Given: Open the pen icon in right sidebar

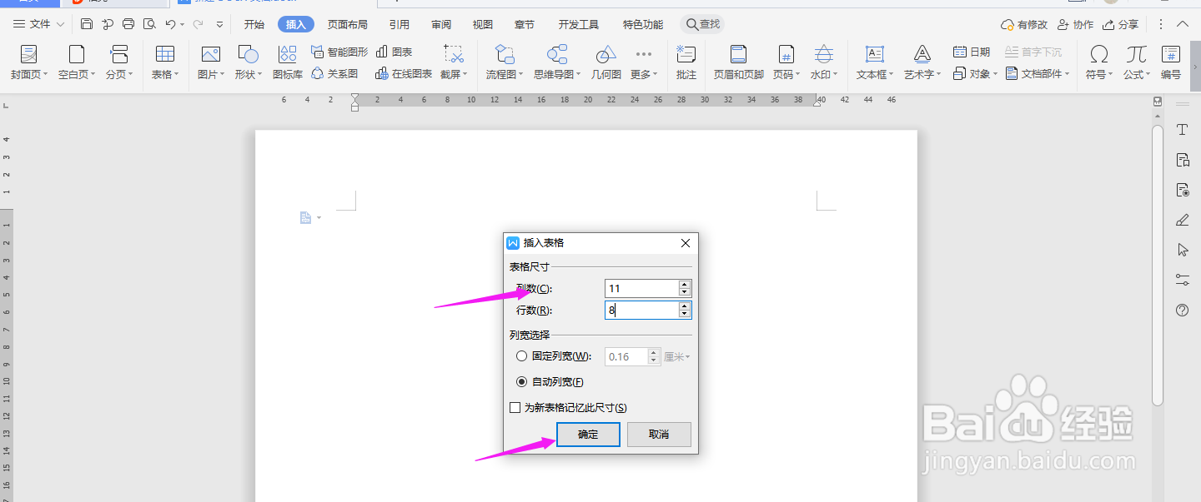Looking at the screenshot, I should [x=1182, y=220].
